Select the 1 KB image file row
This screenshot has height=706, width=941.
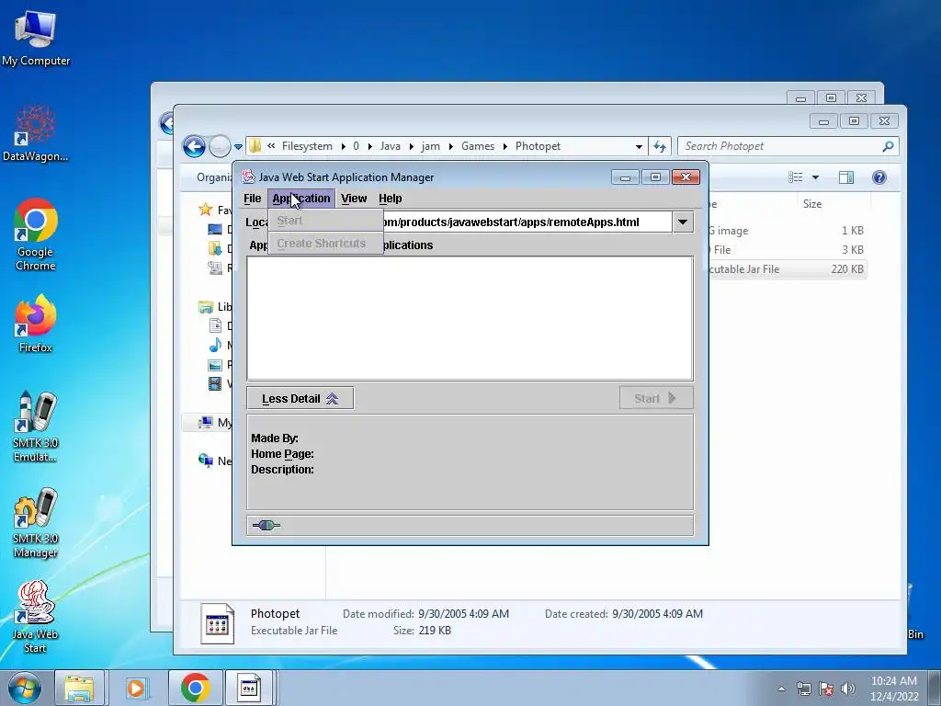pyautogui.click(x=787, y=231)
